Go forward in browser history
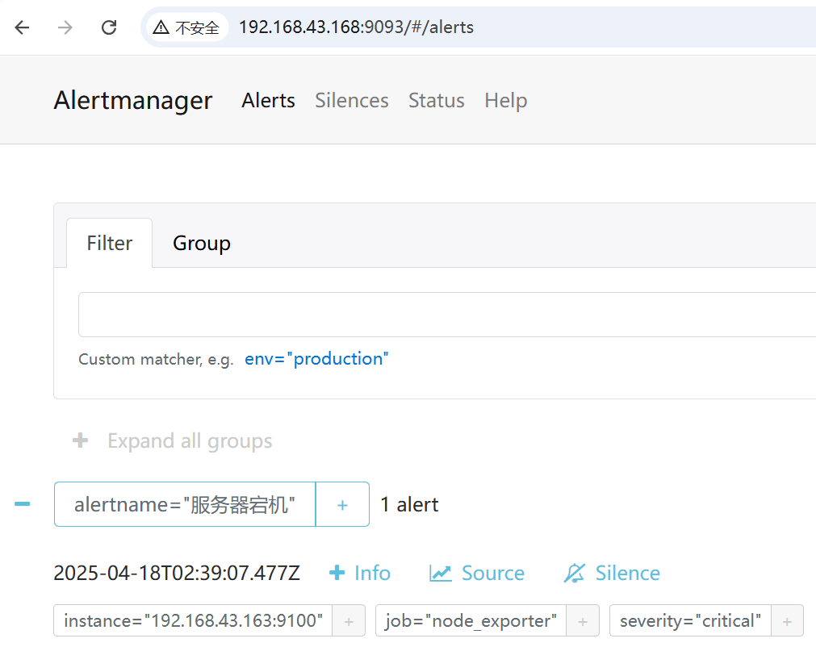 (x=65, y=27)
